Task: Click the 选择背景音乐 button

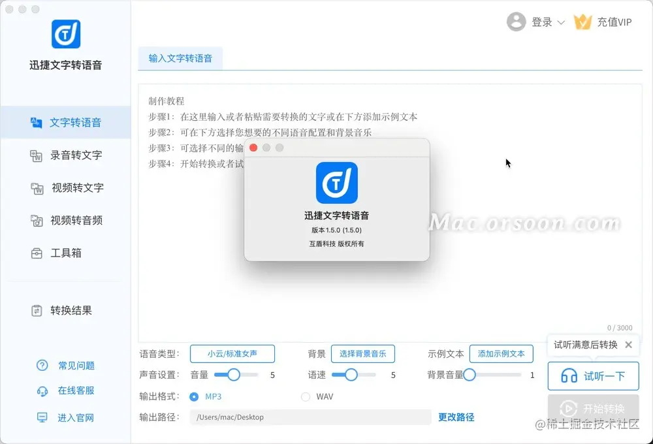Action: tap(362, 354)
